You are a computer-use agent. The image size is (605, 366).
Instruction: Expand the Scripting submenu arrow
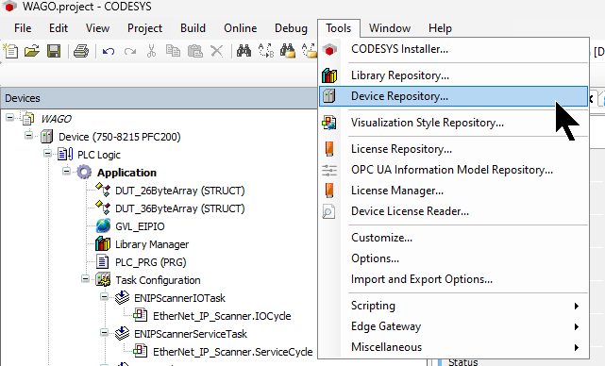tap(577, 306)
